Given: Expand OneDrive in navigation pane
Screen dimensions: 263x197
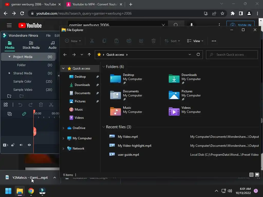Looking at the screenshot, I should click(x=63, y=128).
